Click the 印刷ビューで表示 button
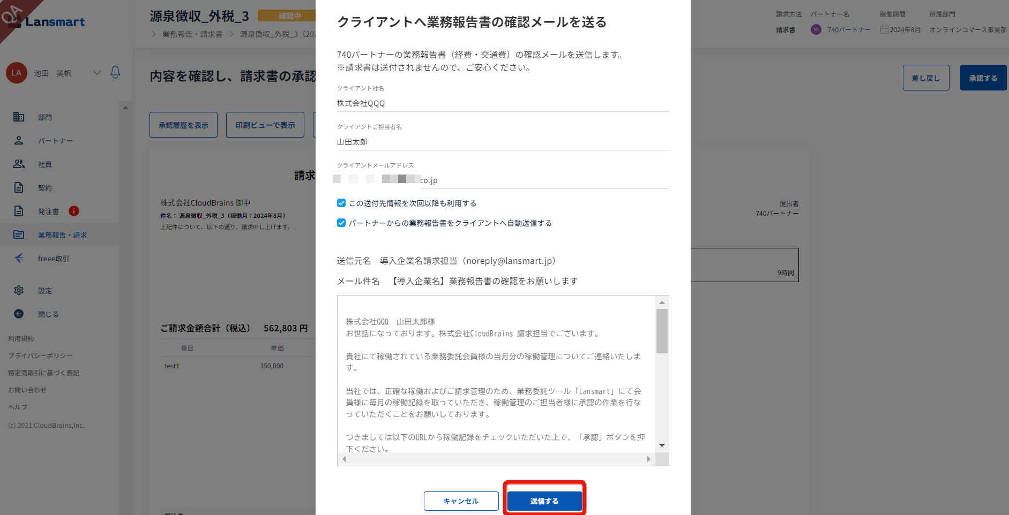Viewport: 1009px width, 515px height. [x=265, y=125]
